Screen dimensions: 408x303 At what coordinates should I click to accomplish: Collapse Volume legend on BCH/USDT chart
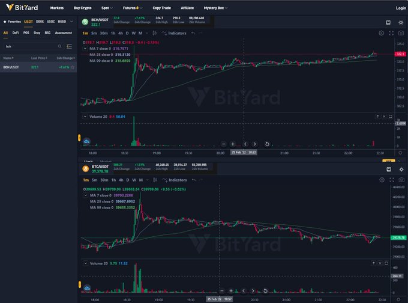(x=85, y=117)
